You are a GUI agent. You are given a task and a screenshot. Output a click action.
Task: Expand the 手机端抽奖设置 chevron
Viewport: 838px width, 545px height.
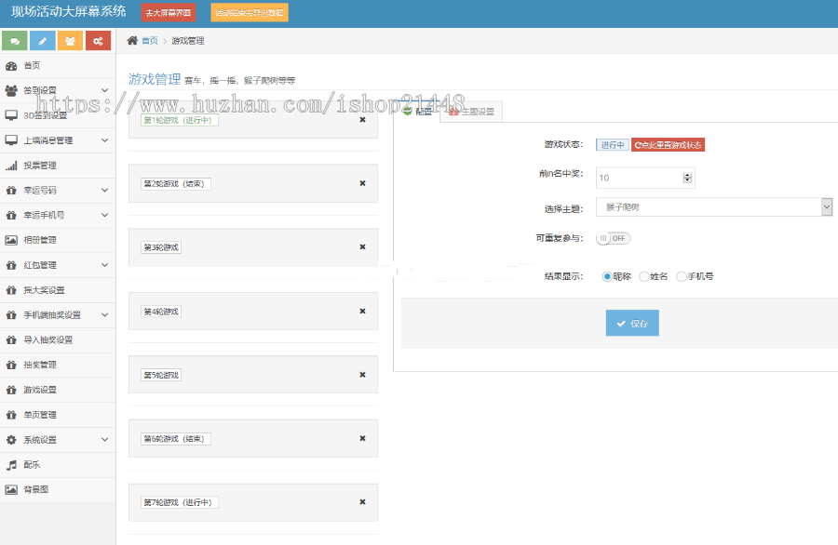pos(104,315)
